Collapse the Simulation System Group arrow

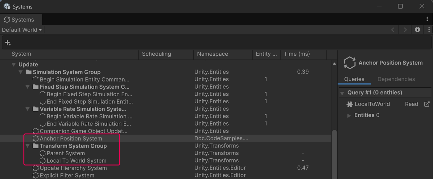click(x=21, y=72)
